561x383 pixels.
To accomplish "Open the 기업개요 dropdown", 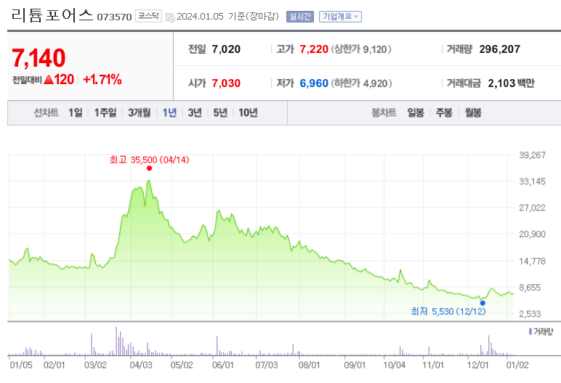I will click(340, 17).
